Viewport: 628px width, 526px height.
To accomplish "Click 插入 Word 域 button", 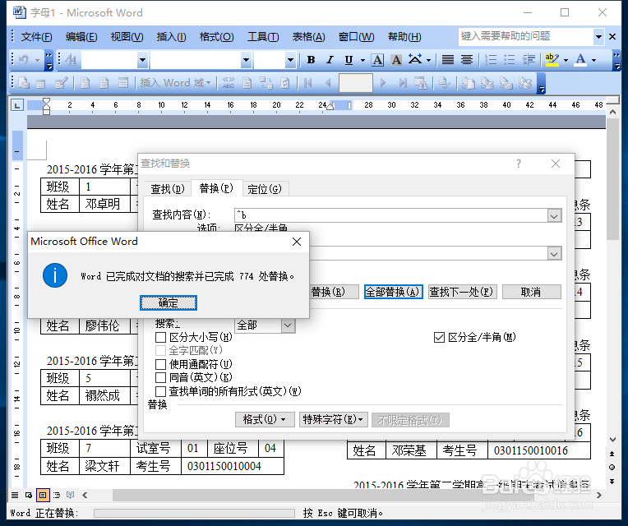I will pyautogui.click(x=175, y=83).
